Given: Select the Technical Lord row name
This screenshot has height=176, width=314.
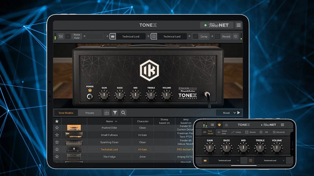Looking at the screenshot, I should 109,149.
